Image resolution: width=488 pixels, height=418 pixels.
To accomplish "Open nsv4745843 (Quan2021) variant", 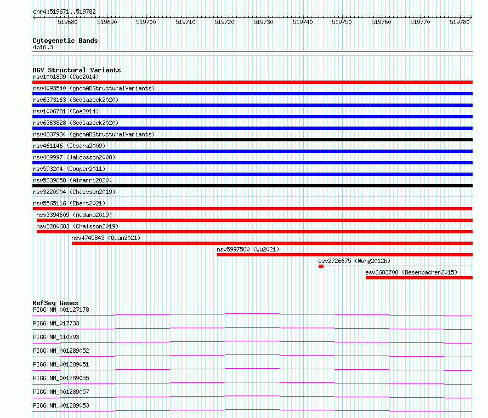I will click(x=106, y=238).
